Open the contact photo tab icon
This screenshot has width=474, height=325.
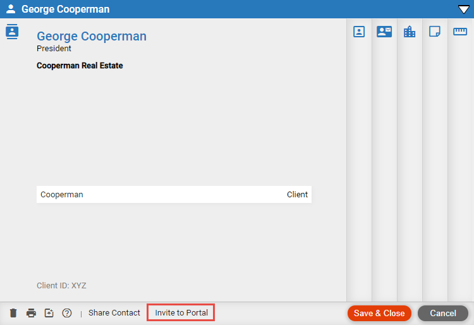coord(359,32)
